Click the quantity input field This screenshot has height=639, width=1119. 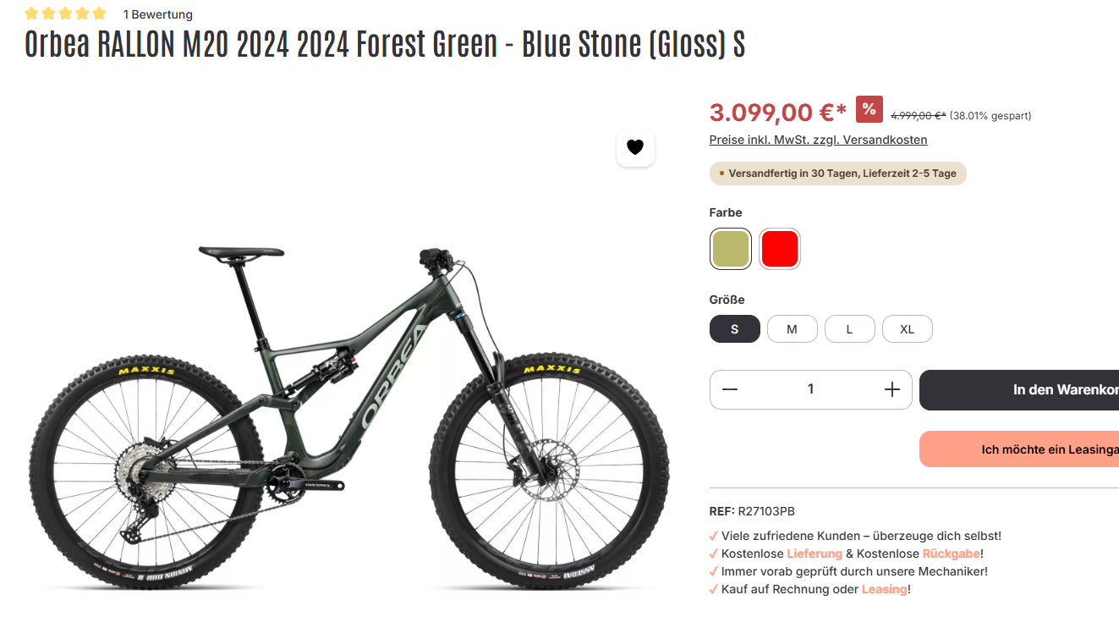(x=810, y=389)
